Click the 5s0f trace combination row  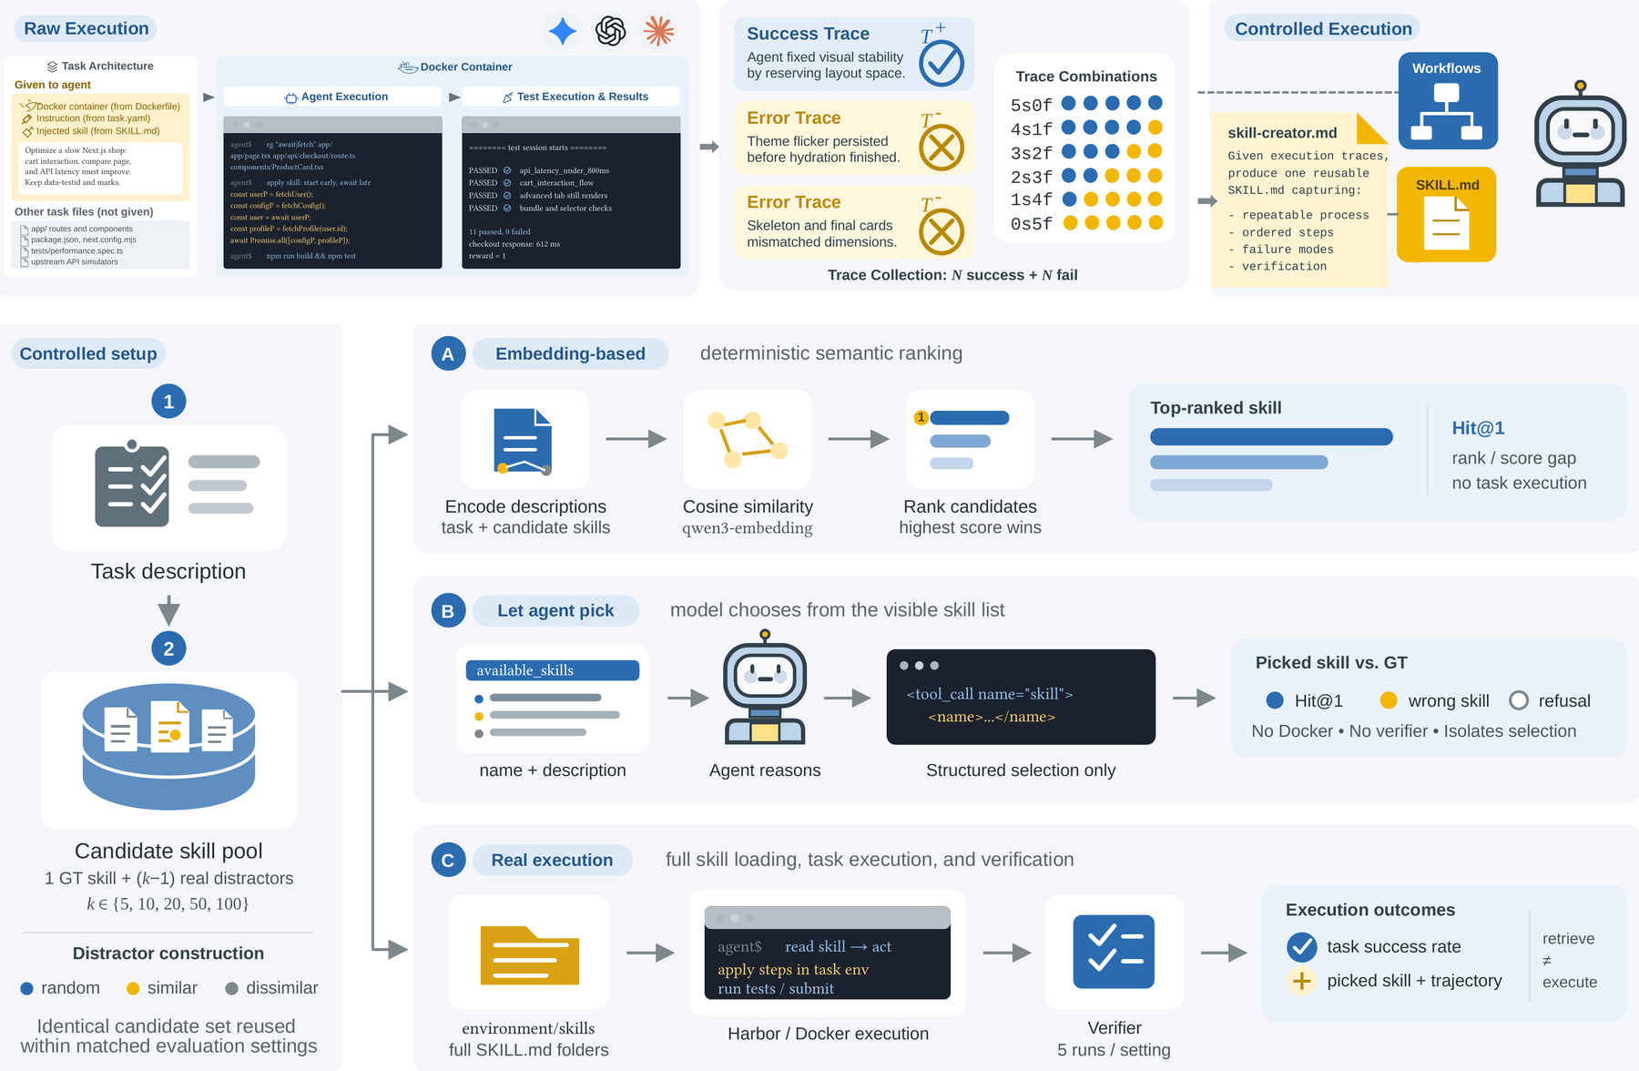click(x=1086, y=104)
